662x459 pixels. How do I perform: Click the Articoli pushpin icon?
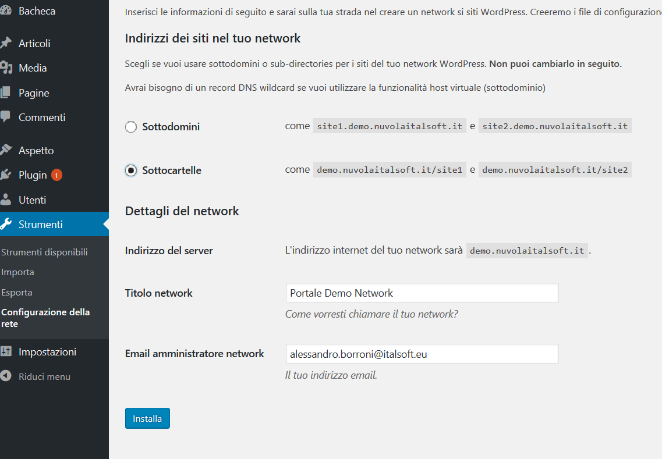pos(6,44)
